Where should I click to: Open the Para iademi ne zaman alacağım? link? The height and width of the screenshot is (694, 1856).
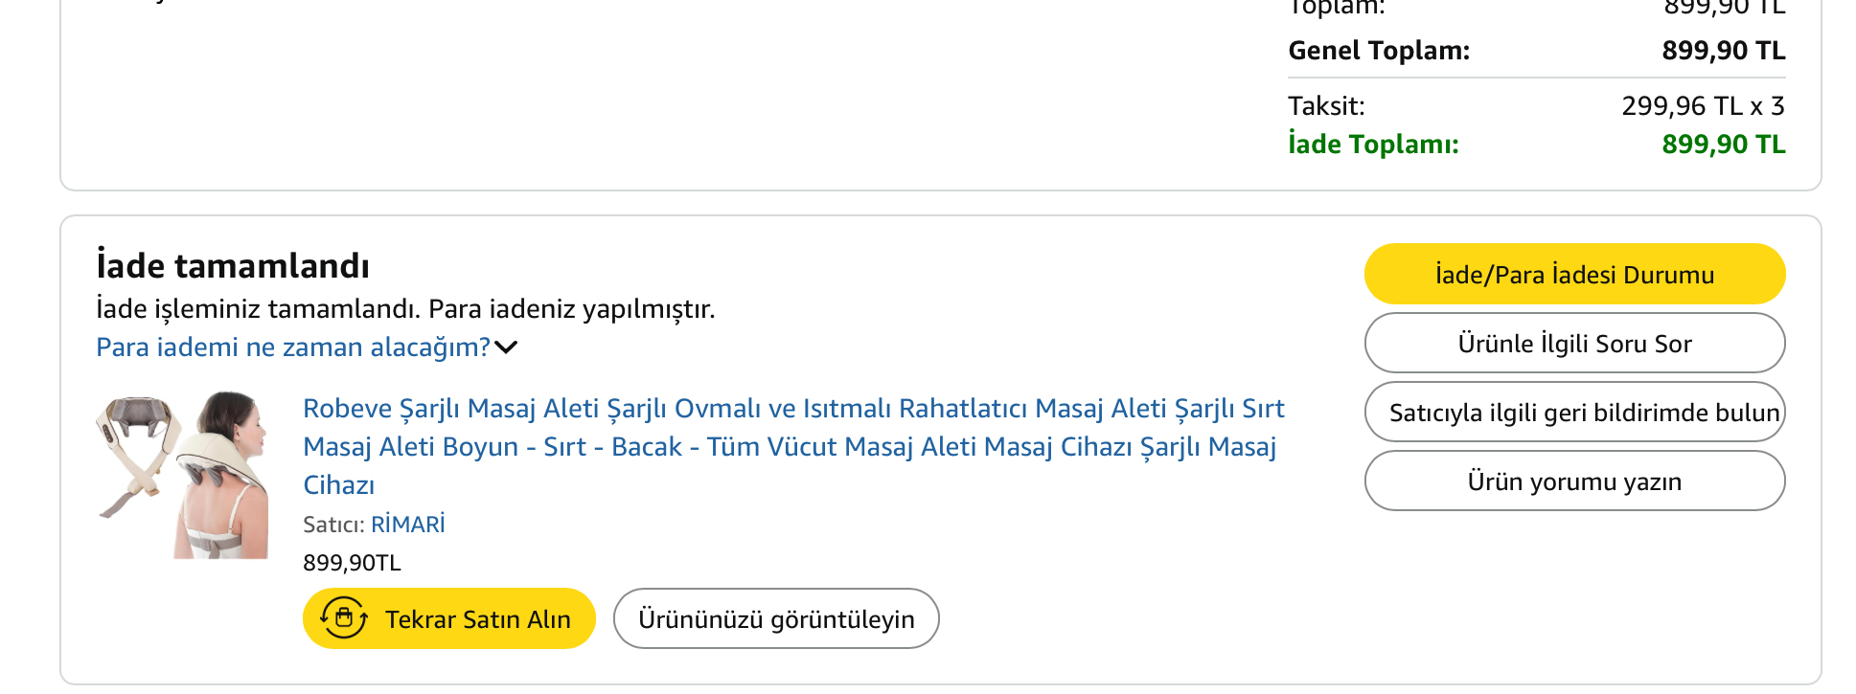(293, 347)
